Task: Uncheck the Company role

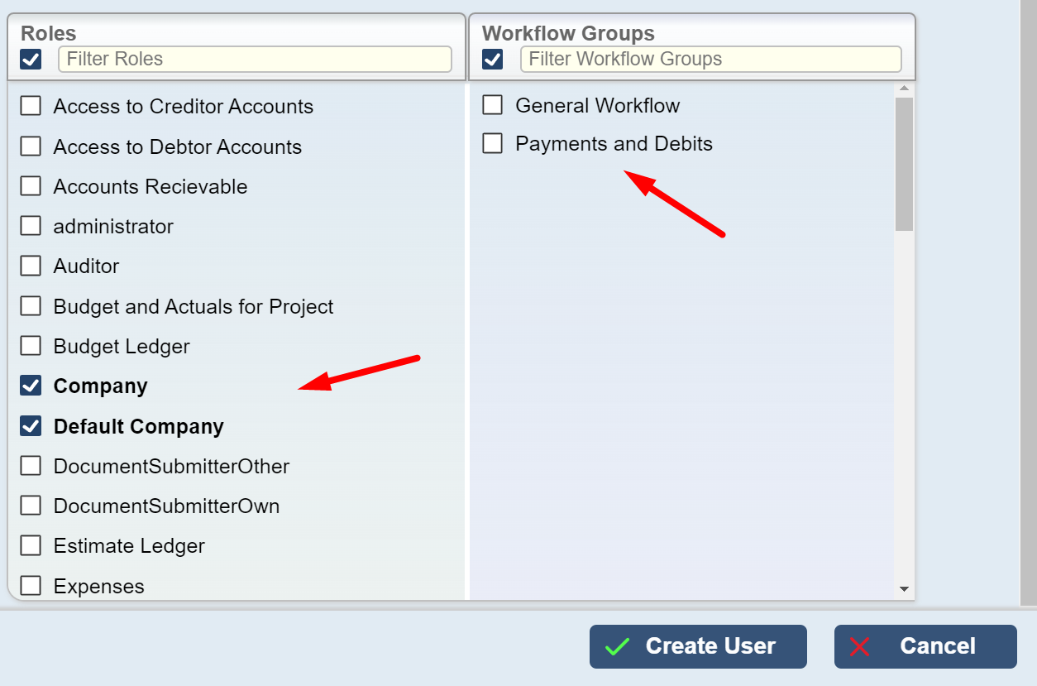Action: [31, 386]
